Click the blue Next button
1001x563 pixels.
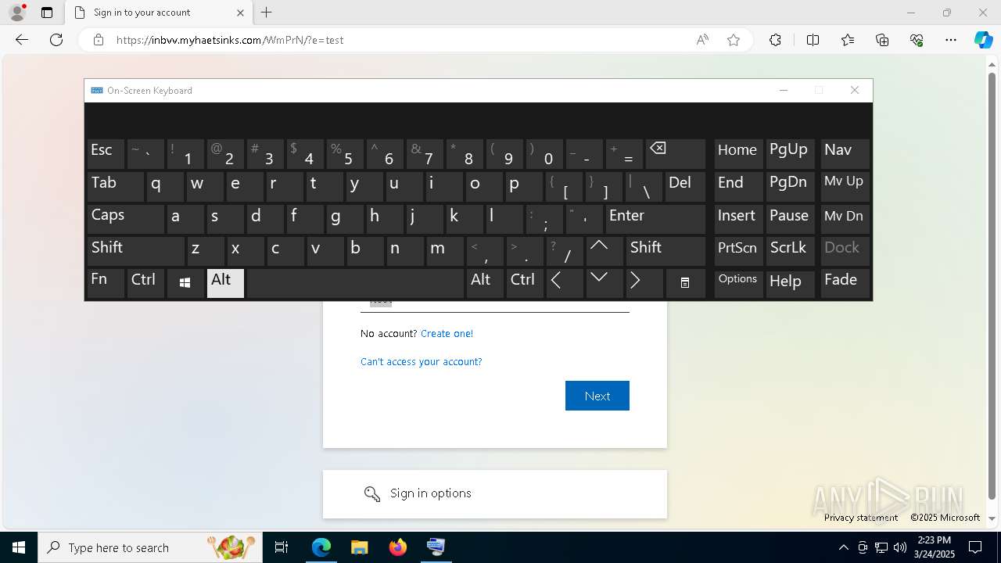click(597, 396)
